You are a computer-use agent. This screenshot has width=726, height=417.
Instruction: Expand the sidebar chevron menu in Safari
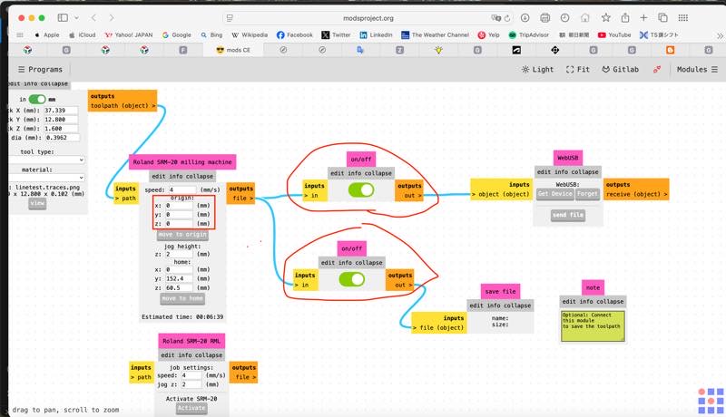76,17
